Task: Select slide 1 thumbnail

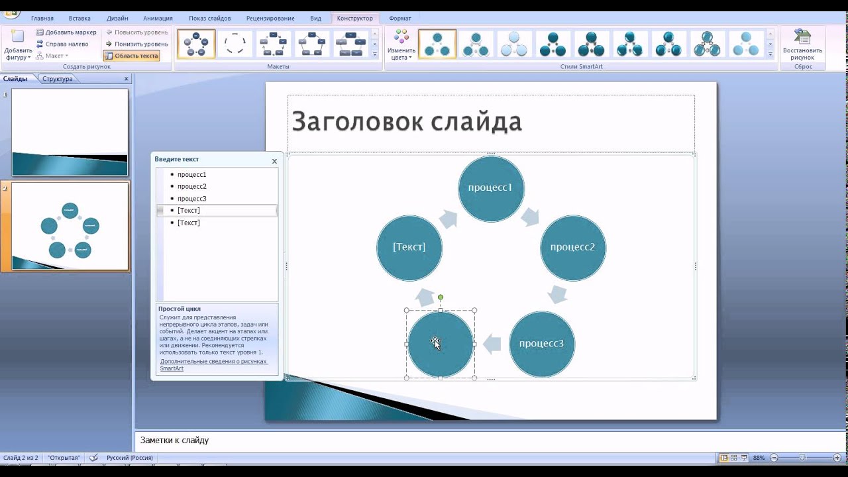Action: pyautogui.click(x=70, y=132)
